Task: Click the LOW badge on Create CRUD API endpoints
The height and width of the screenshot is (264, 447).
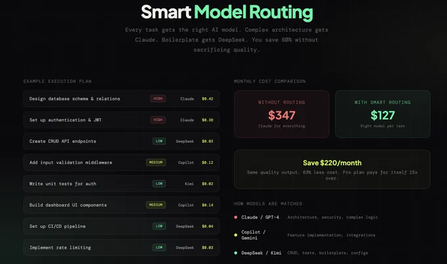Action: coord(159,141)
